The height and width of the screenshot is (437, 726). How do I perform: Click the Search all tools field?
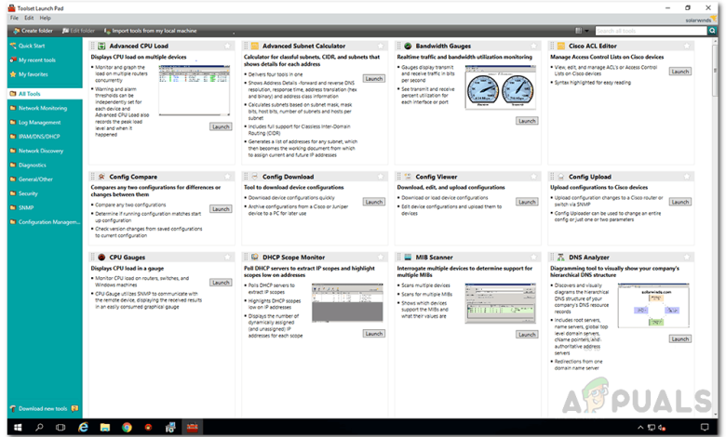[652, 31]
